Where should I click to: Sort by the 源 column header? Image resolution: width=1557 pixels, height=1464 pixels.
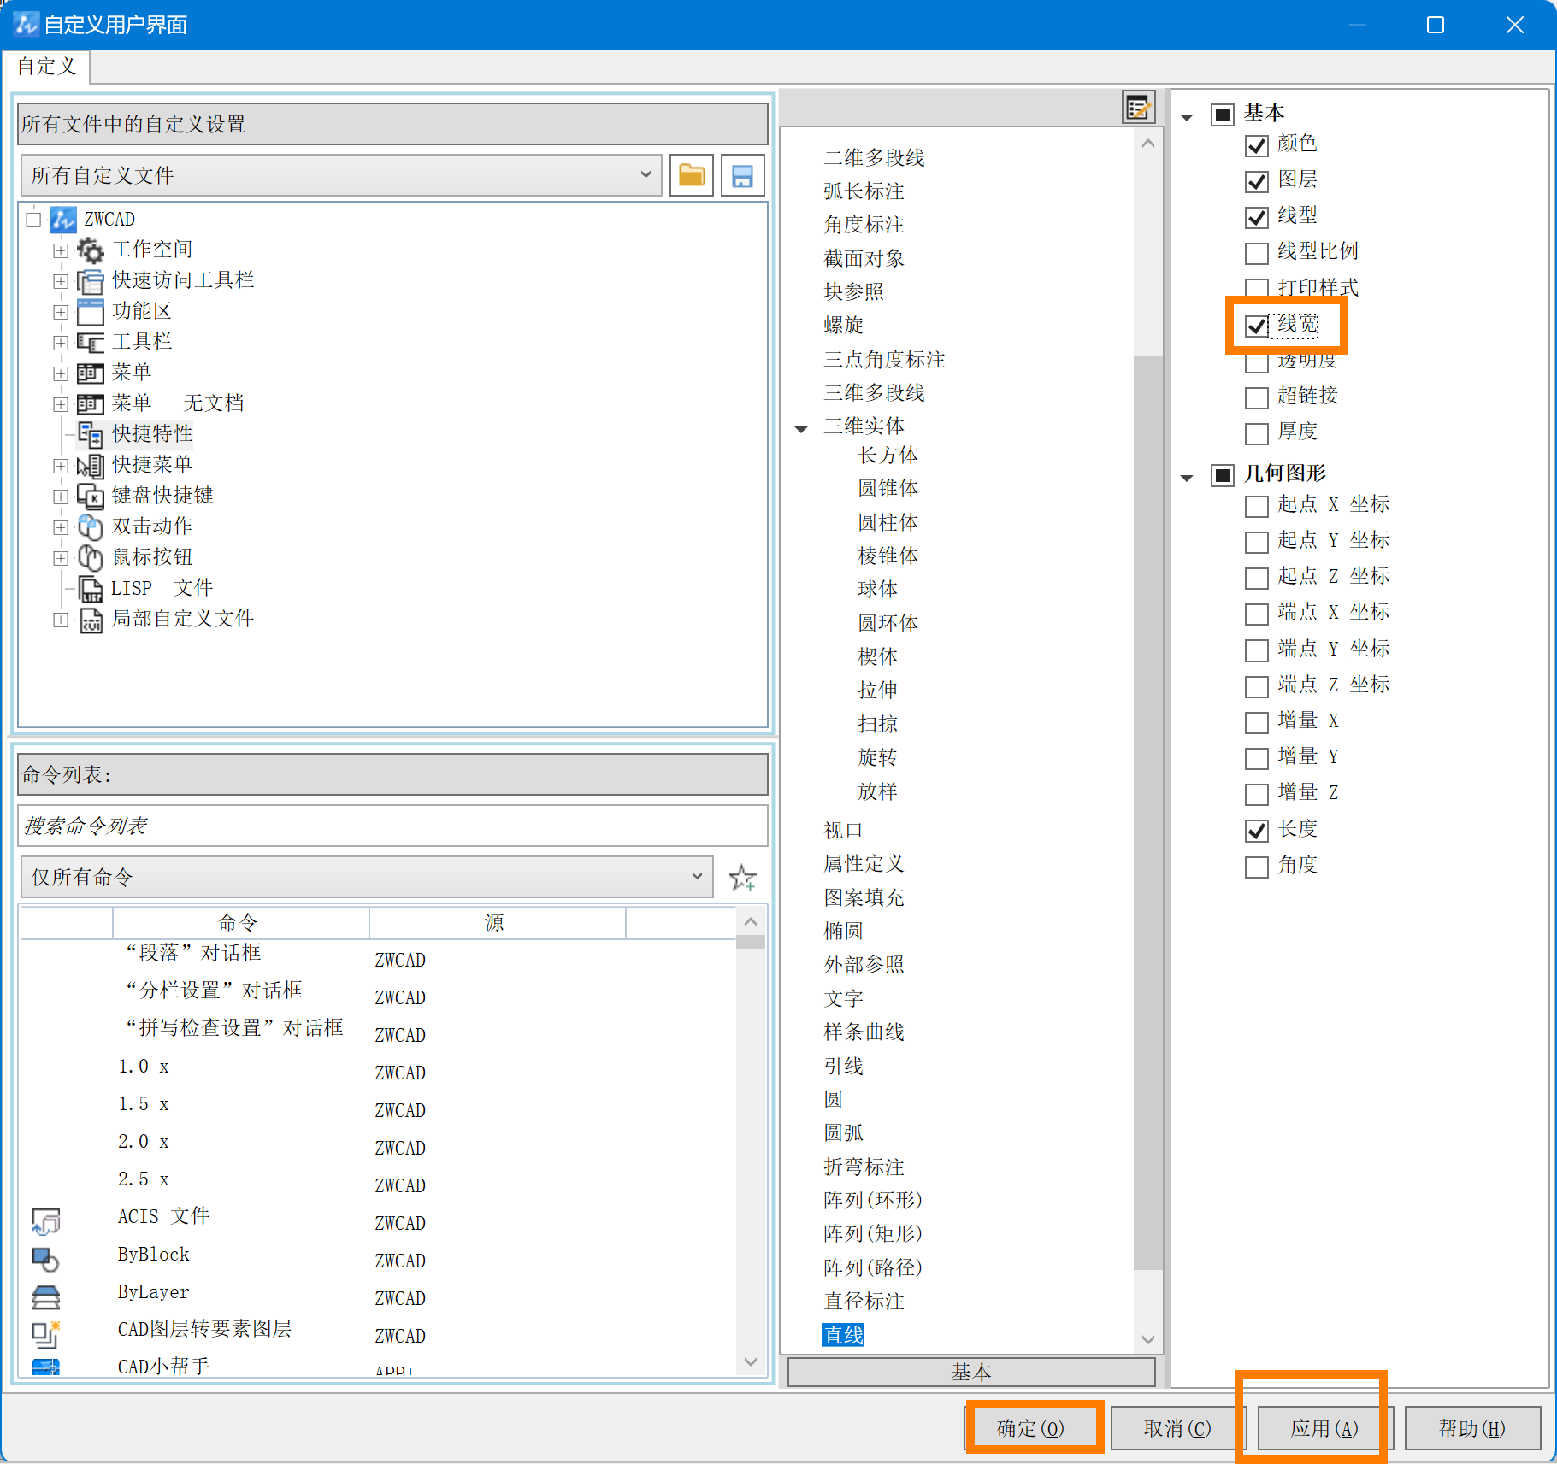[x=497, y=923]
